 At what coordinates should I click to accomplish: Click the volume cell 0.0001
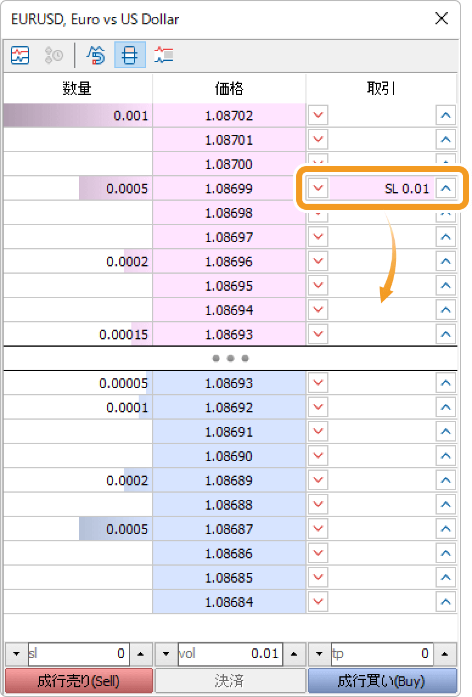[78, 407]
